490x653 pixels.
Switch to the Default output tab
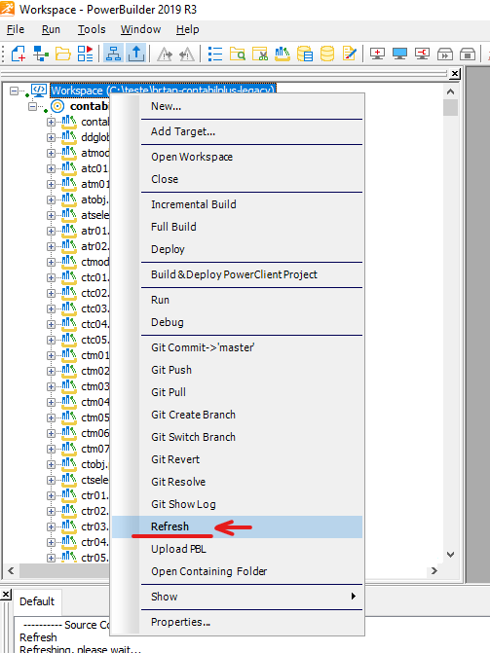[x=37, y=601]
